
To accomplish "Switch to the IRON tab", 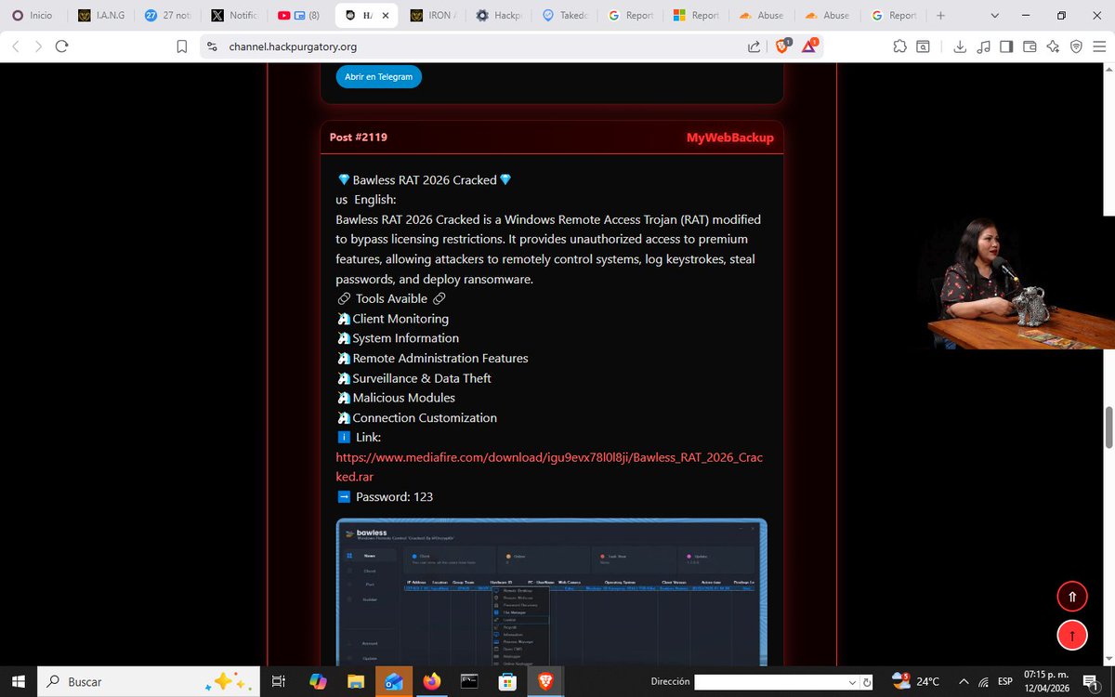I will click(433, 16).
